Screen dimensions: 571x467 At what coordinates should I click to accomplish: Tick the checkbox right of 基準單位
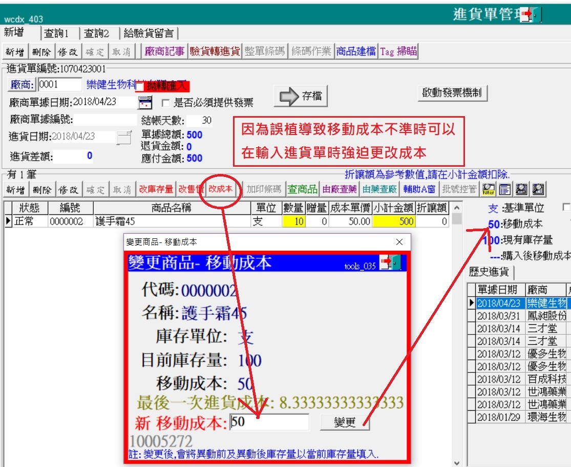coord(566,208)
